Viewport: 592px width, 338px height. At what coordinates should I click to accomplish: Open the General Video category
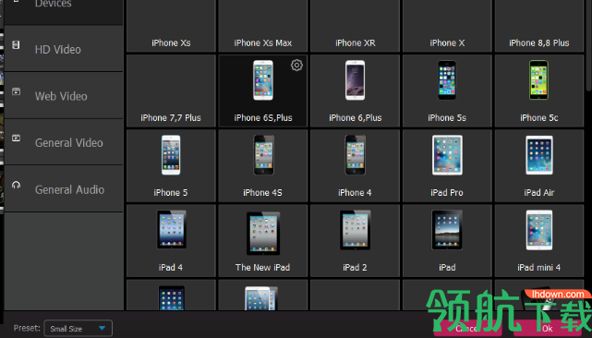pyautogui.click(x=64, y=142)
